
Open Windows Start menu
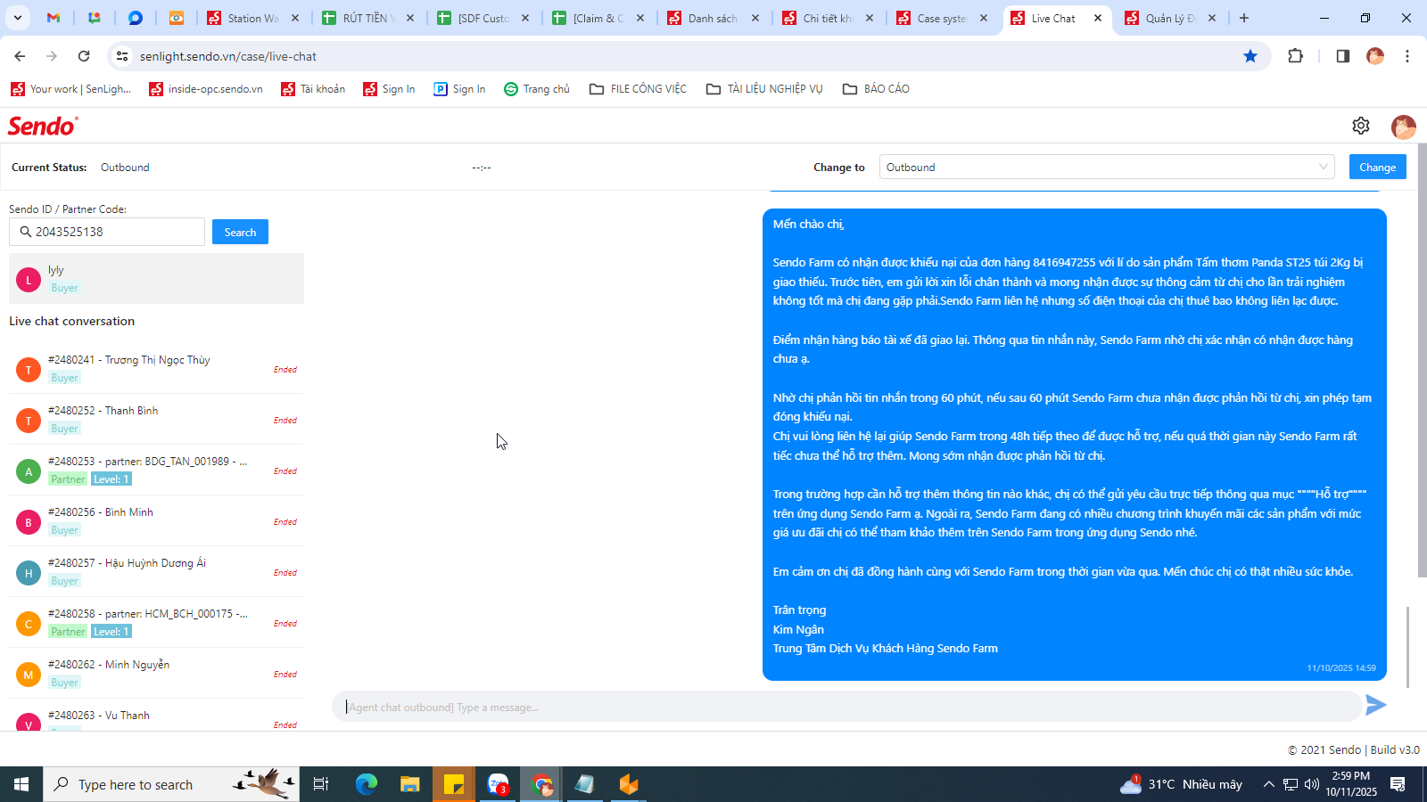(21, 784)
